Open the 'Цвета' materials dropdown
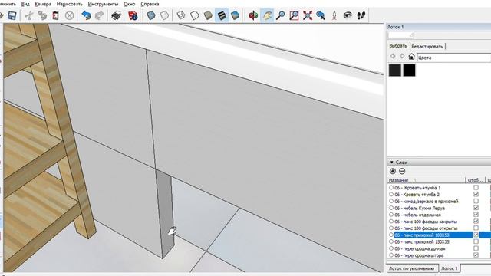 point(454,58)
